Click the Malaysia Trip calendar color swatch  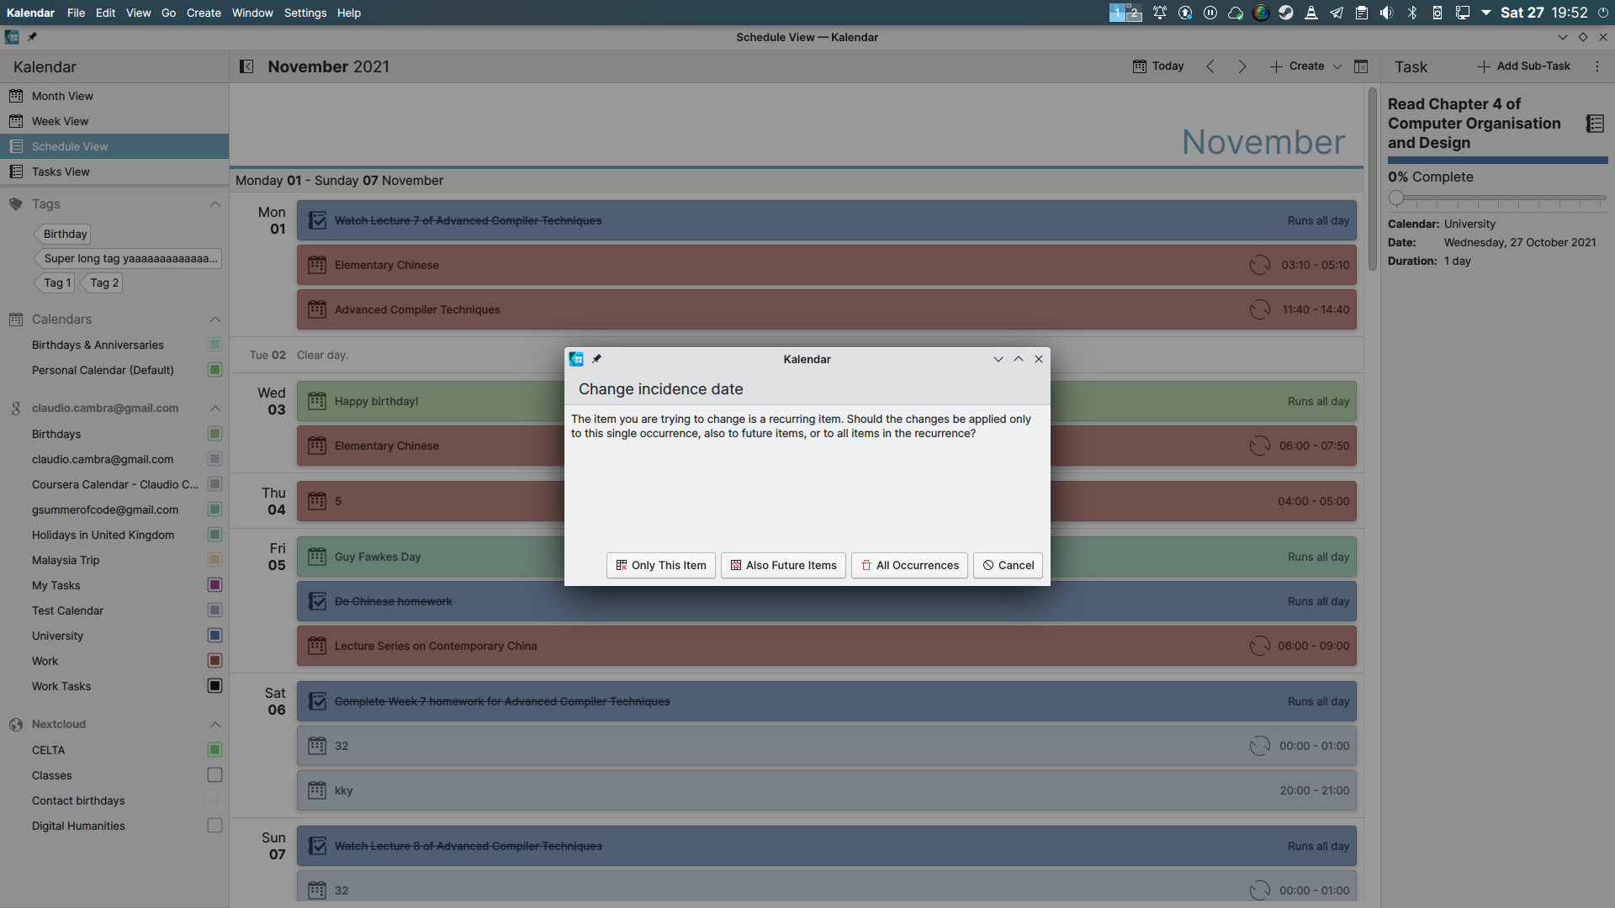point(214,560)
